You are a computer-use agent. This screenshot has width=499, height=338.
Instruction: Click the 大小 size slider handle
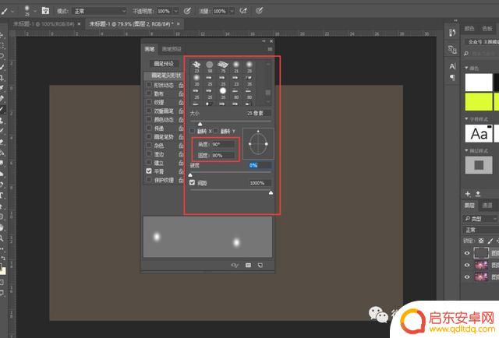200,124
